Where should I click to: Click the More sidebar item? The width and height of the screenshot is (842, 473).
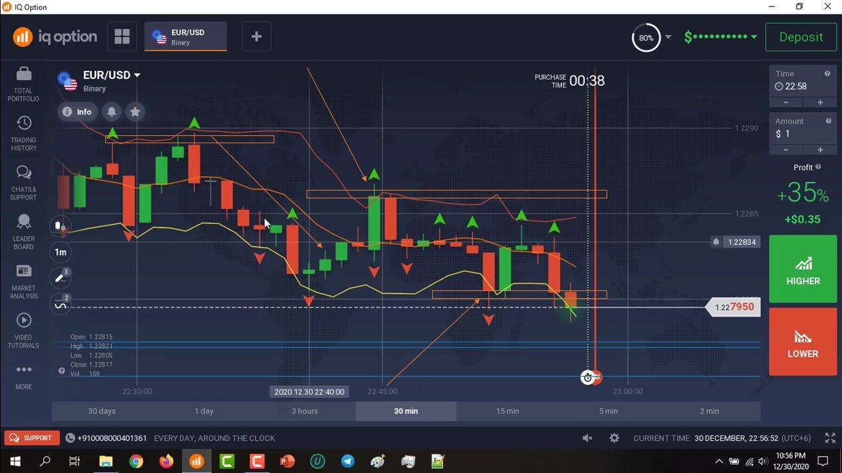(24, 376)
